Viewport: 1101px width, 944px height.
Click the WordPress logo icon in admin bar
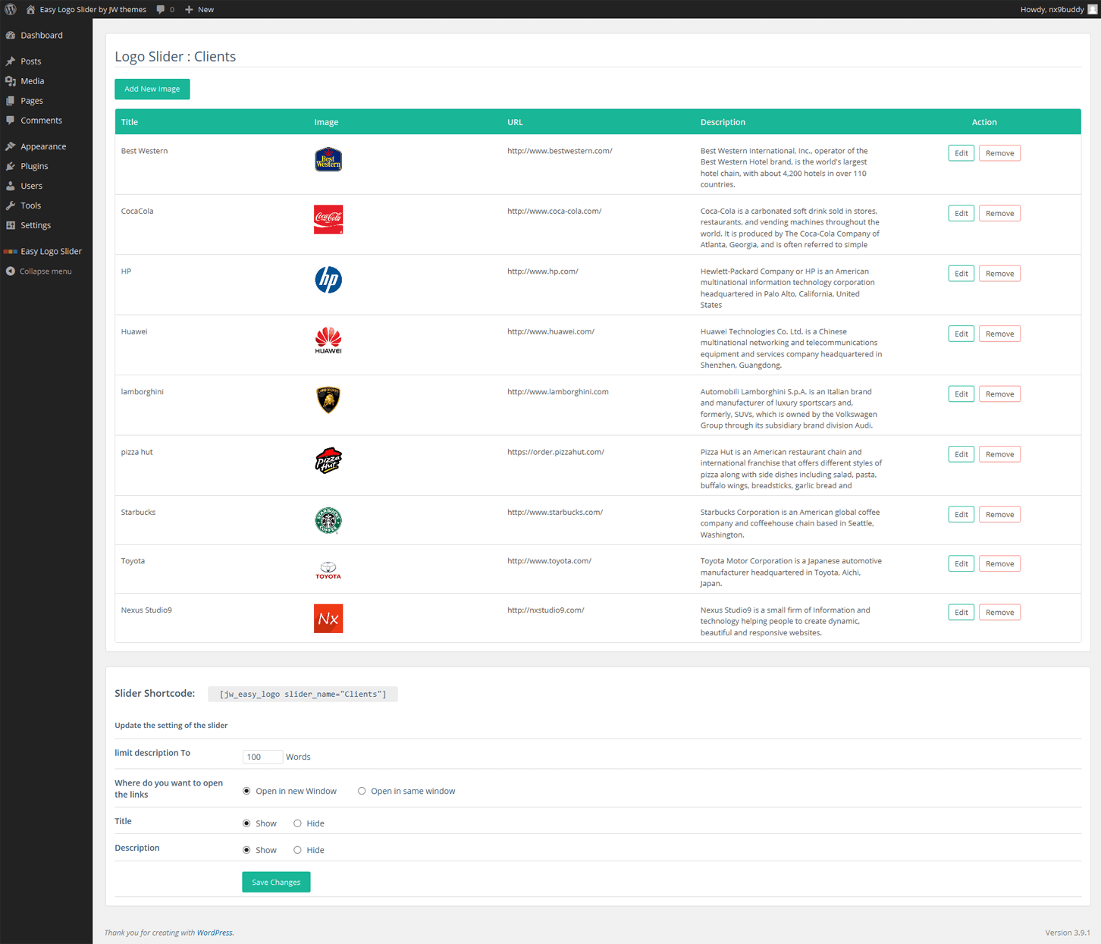coord(11,9)
